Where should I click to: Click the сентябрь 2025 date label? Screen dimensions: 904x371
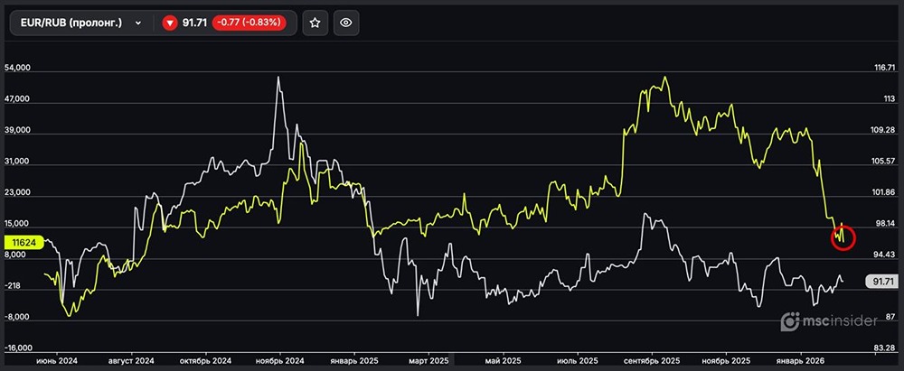pos(653,361)
